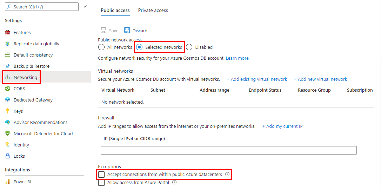381x190 pixels.
Task: Click the Discard icon in toolbar
Action: coord(127,31)
